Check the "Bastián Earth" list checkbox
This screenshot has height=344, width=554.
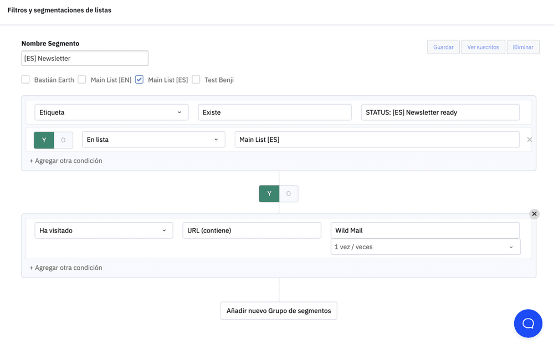(x=25, y=79)
